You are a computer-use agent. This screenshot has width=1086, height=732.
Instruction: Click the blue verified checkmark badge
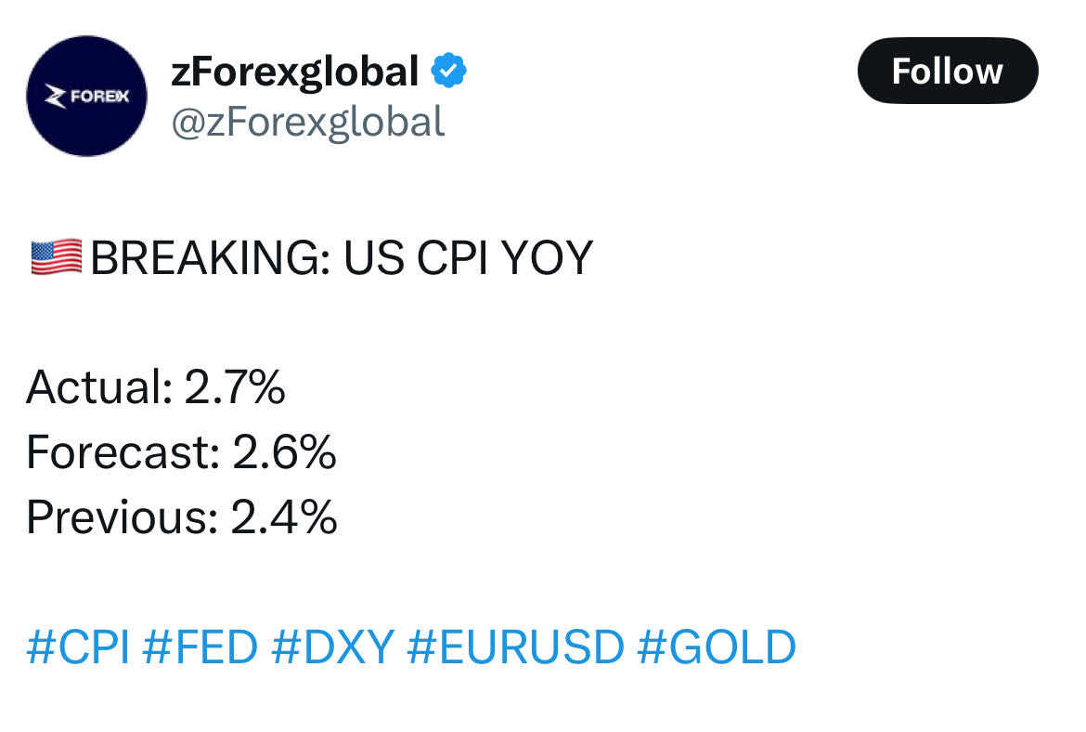point(449,70)
